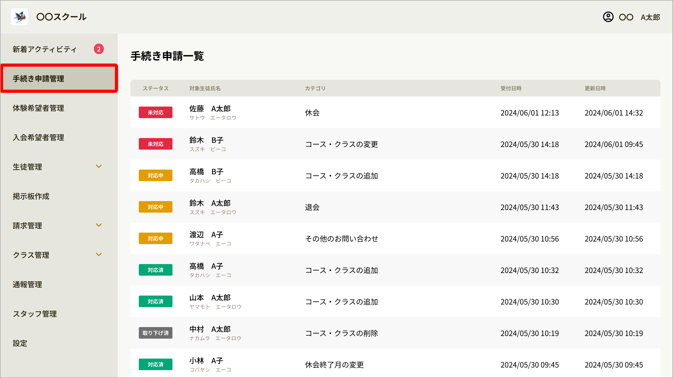Click received date 2024/06/01 12:13

pos(530,113)
